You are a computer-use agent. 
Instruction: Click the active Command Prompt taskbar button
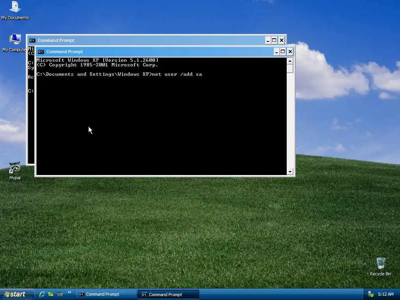168,295
